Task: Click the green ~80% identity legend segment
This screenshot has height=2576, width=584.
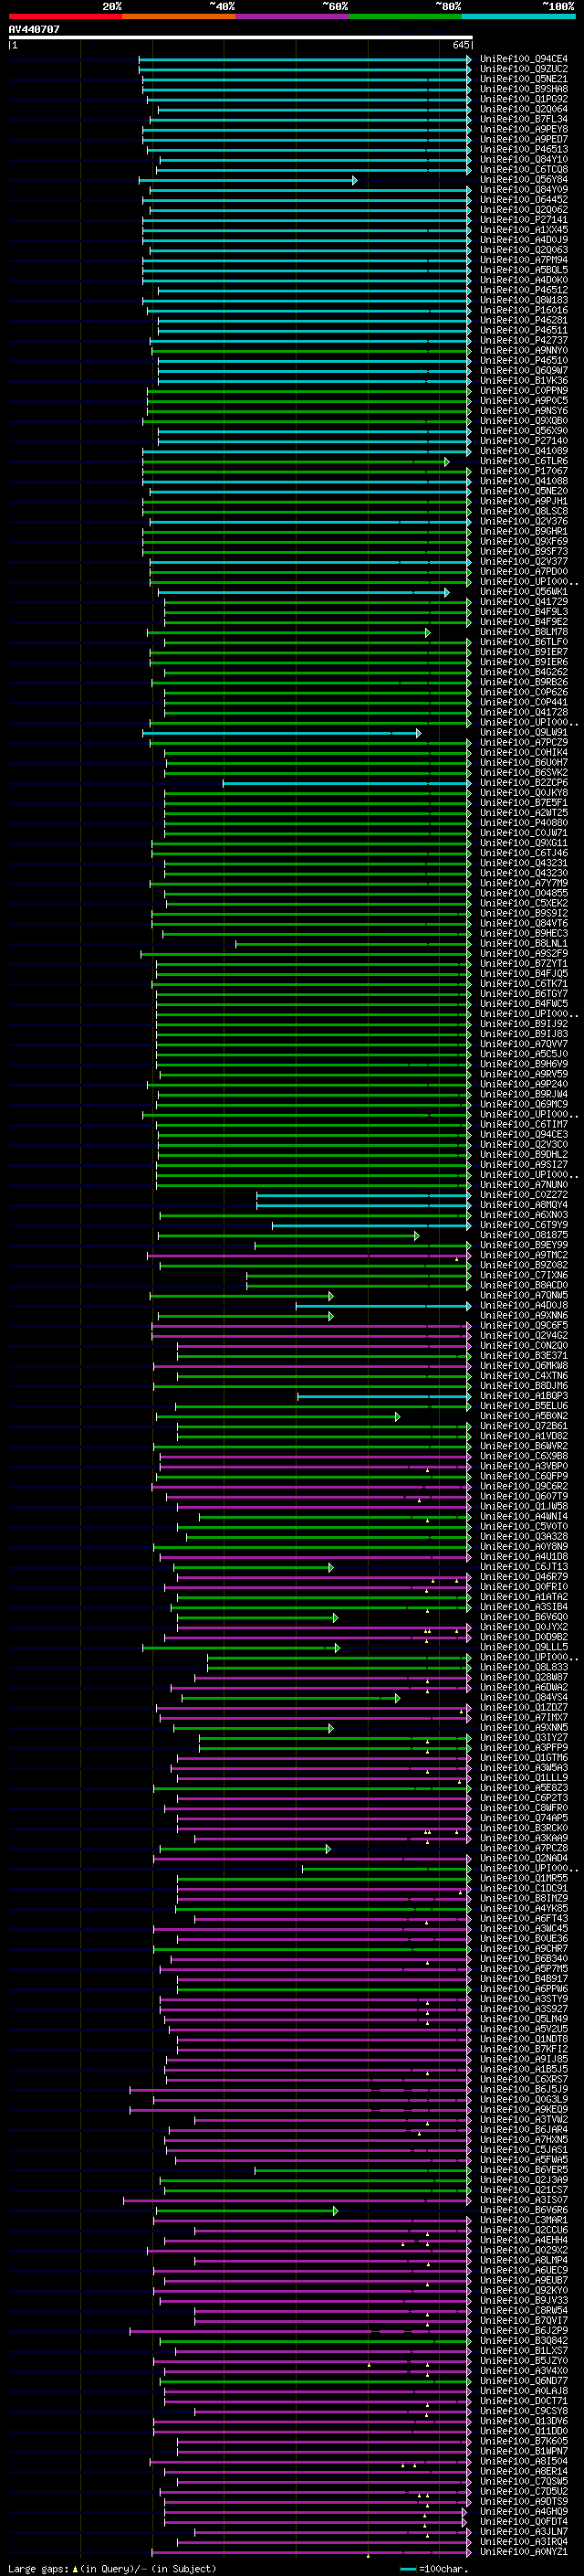Action: point(405,16)
